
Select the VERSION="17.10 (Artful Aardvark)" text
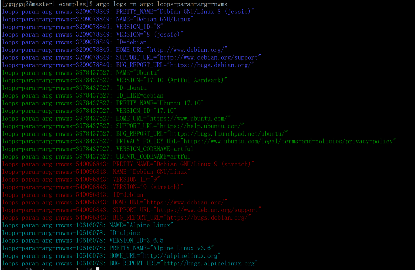(x=171, y=81)
